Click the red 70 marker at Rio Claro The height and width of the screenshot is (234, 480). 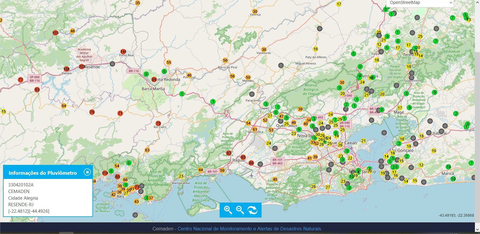[158, 123]
